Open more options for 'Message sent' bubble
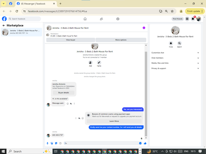 click(x=74, y=103)
